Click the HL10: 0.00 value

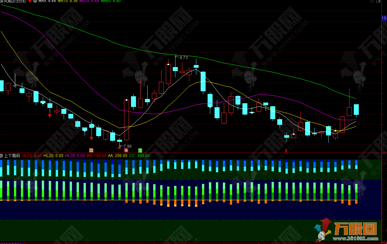click(x=32, y=156)
